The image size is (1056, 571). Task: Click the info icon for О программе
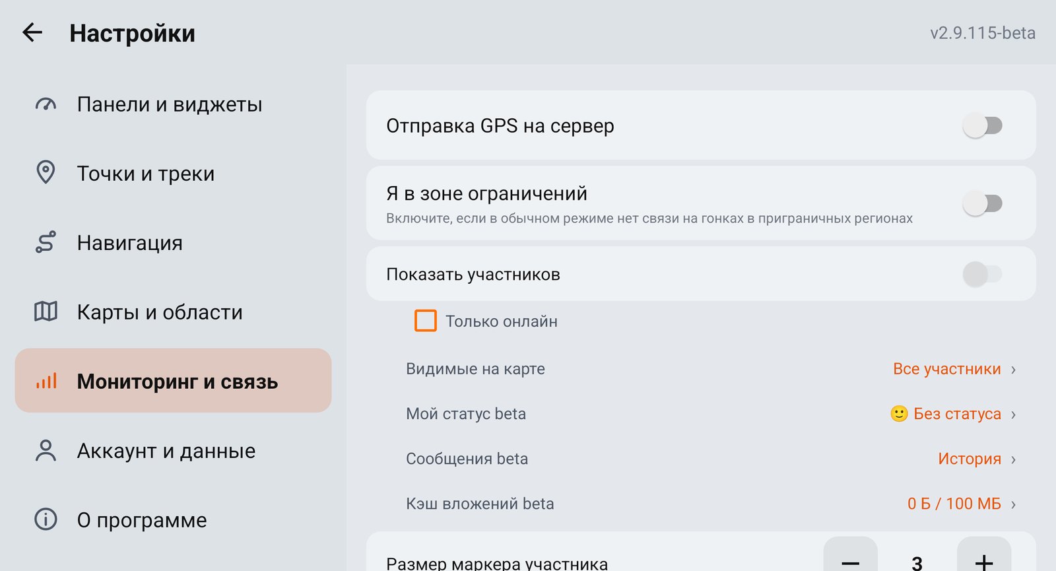(x=46, y=520)
